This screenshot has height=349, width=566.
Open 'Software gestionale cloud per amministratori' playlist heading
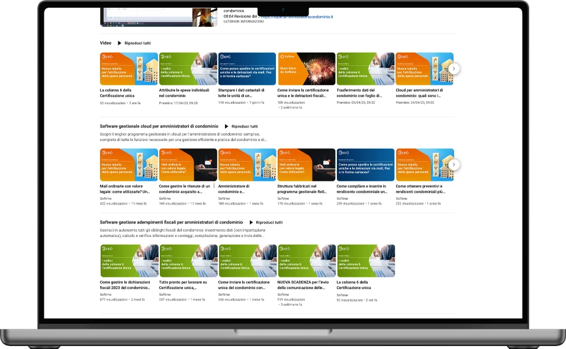click(159, 126)
